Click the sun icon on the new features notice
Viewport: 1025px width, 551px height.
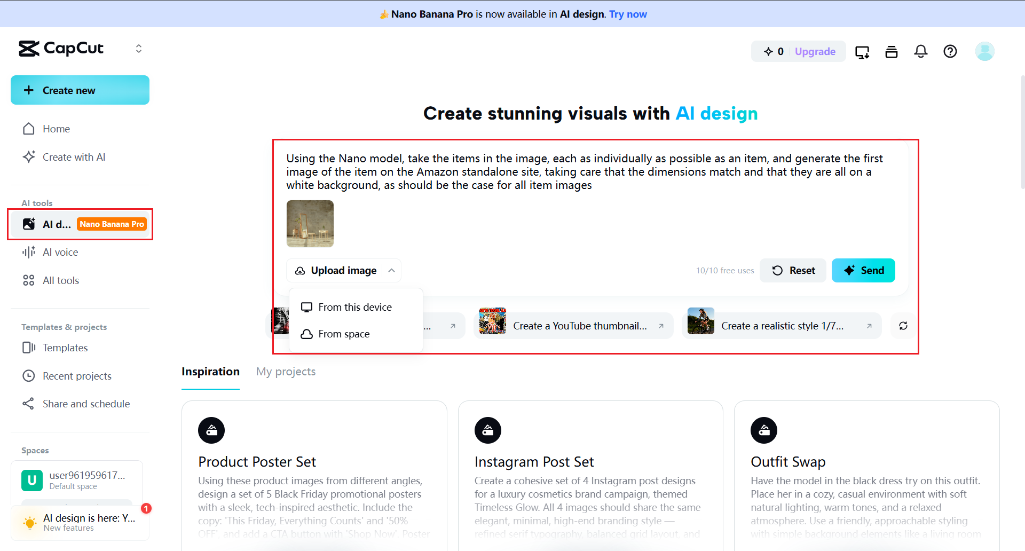pyautogui.click(x=30, y=523)
